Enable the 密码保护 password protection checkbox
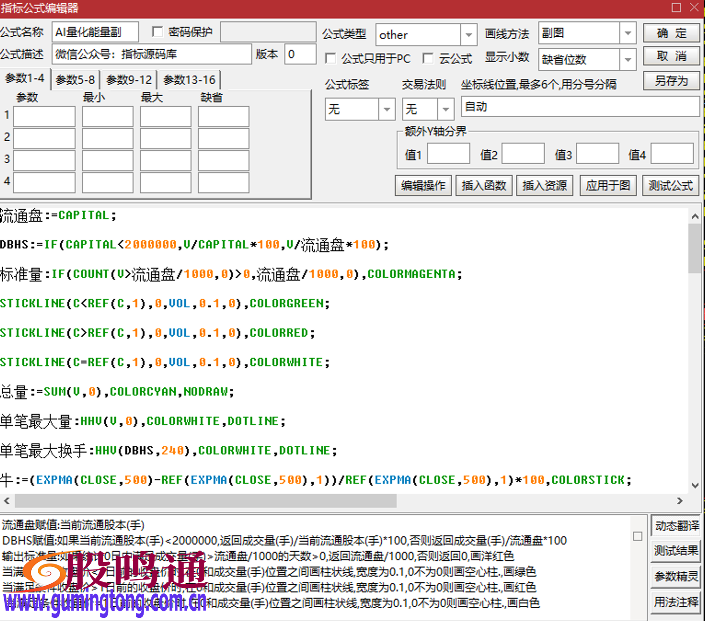Image resolution: width=705 pixels, height=621 pixels. click(x=158, y=31)
